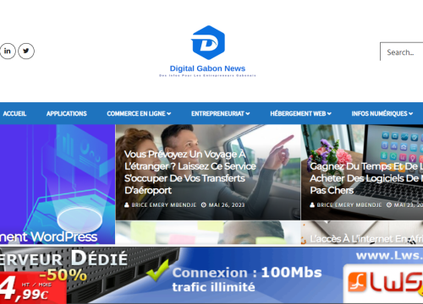Click author Brice Emery Mbendje on voyage article
Screen dimensions: 423x304
pyautogui.click(x=164, y=205)
